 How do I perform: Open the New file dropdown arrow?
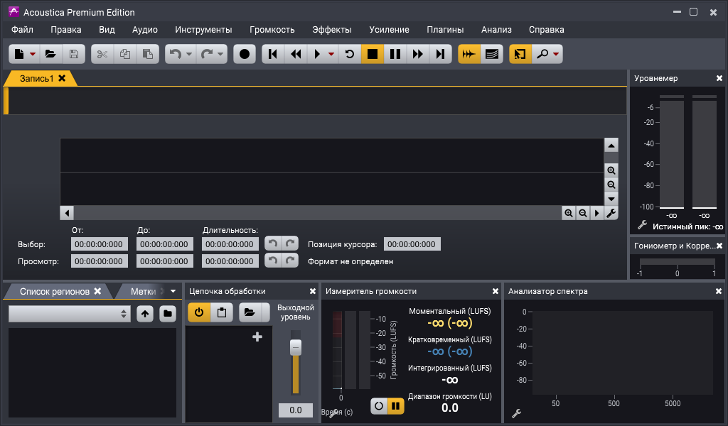(x=33, y=54)
